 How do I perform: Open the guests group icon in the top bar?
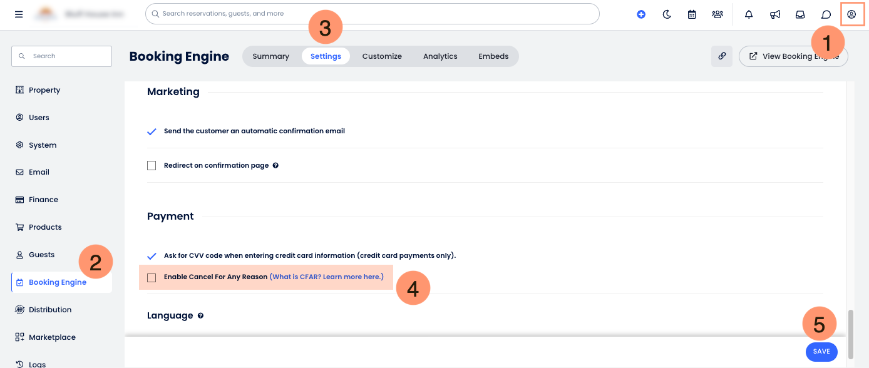click(717, 14)
